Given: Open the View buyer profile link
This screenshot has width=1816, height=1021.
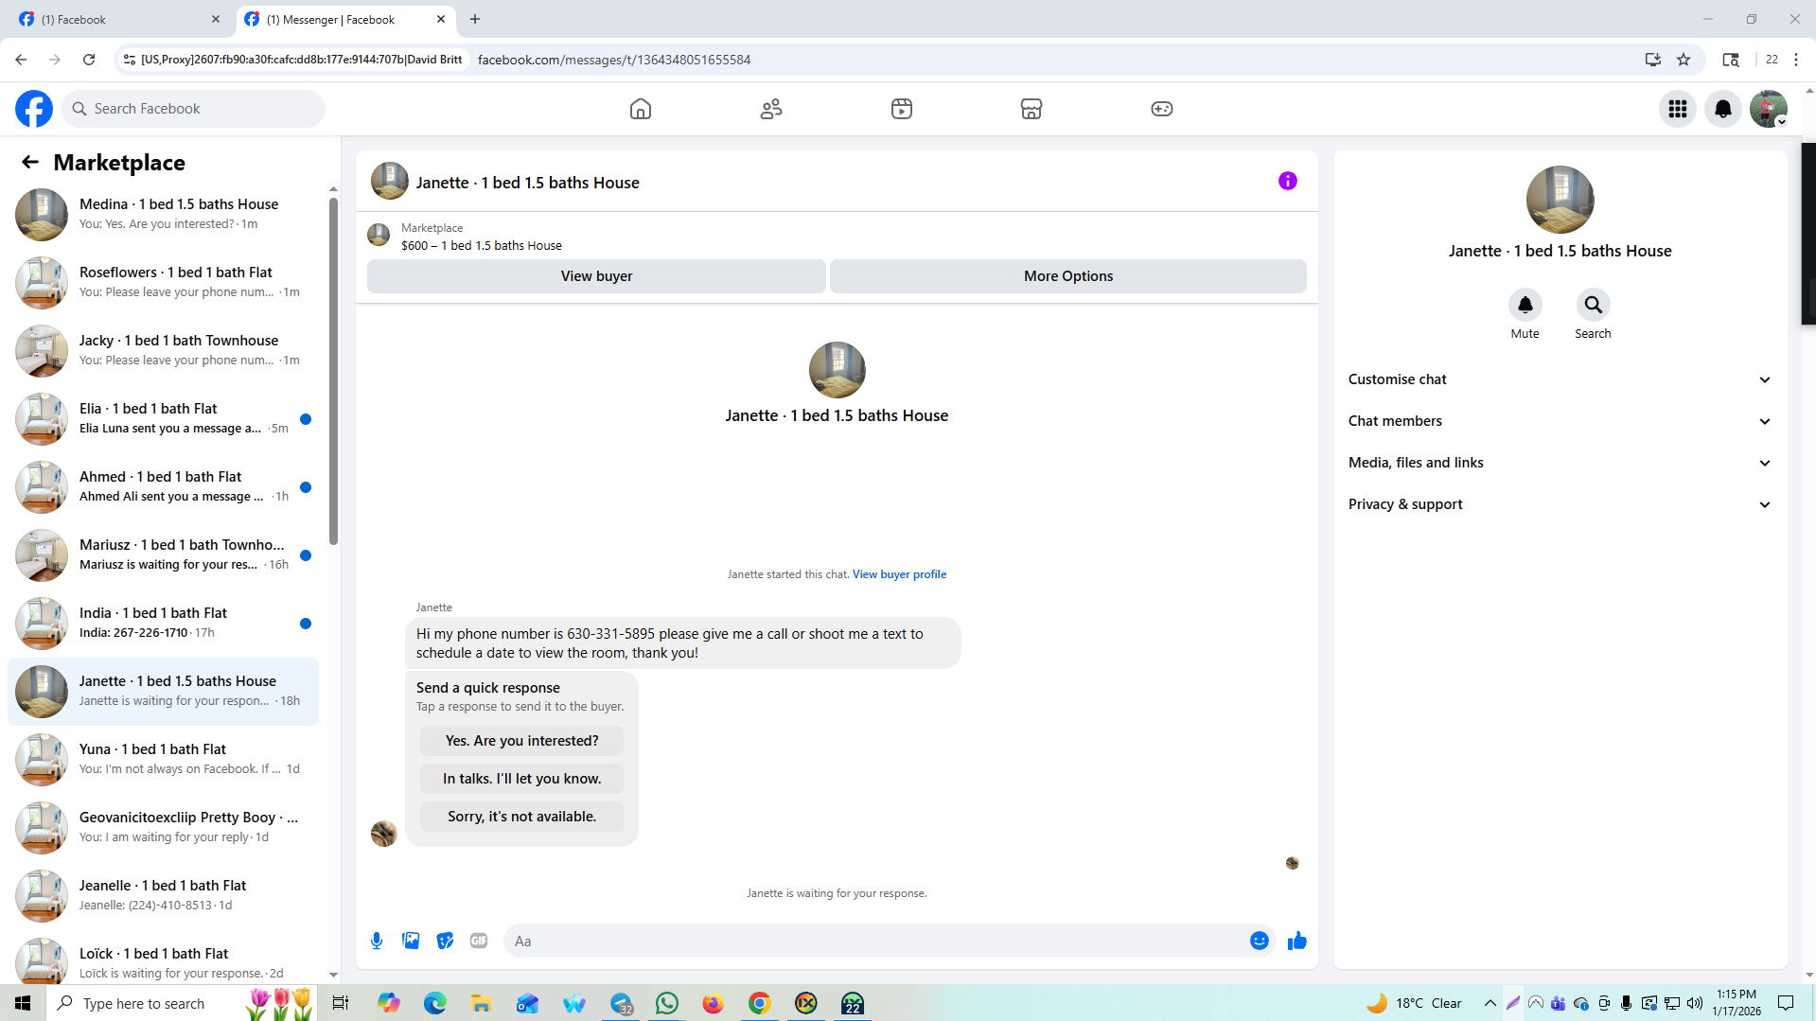Looking at the screenshot, I should [x=899, y=574].
